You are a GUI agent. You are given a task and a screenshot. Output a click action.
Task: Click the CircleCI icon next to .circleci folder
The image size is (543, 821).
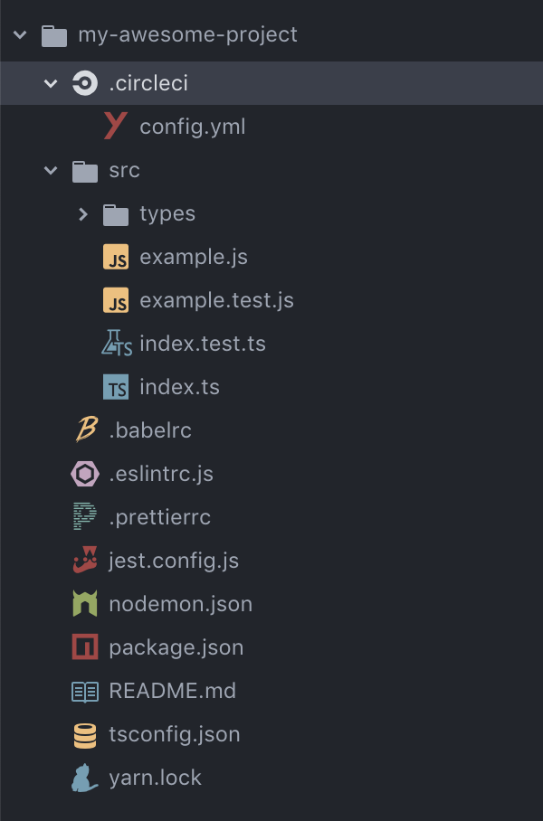(x=85, y=83)
